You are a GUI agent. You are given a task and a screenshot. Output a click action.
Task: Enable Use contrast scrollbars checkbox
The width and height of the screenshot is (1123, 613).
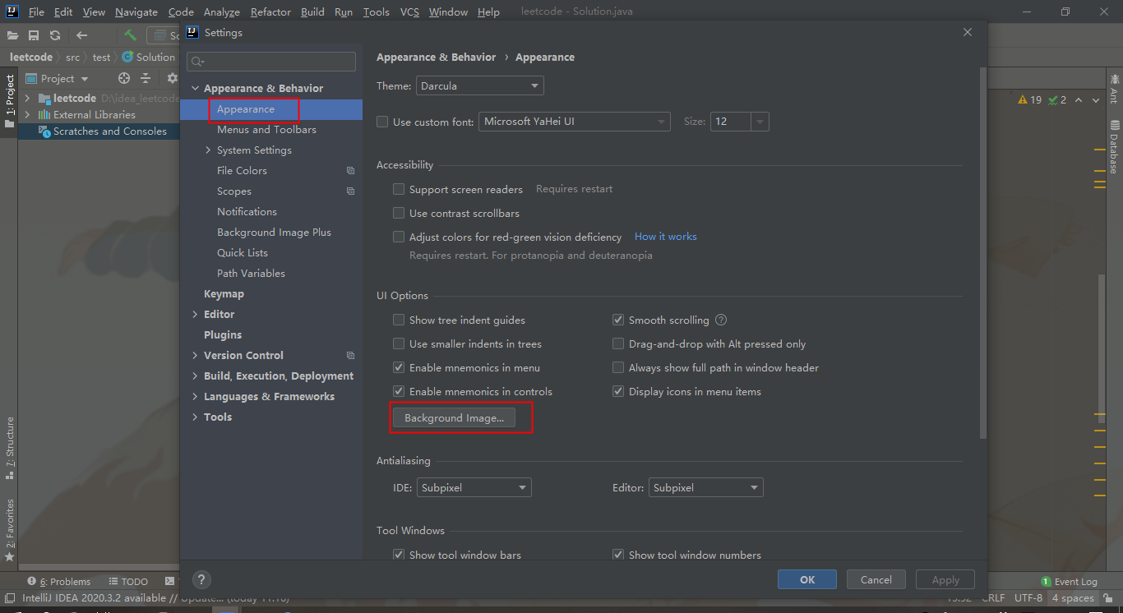[399, 213]
